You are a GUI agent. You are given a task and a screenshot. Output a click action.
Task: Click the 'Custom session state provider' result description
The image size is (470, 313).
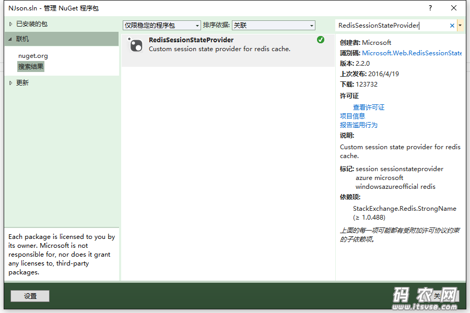(219, 49)
